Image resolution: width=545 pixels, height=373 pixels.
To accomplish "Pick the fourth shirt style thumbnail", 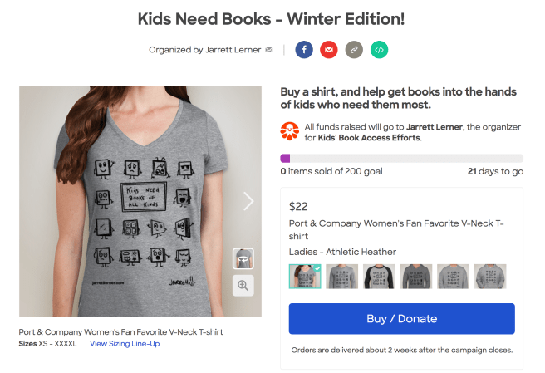I will click(416, 277).
